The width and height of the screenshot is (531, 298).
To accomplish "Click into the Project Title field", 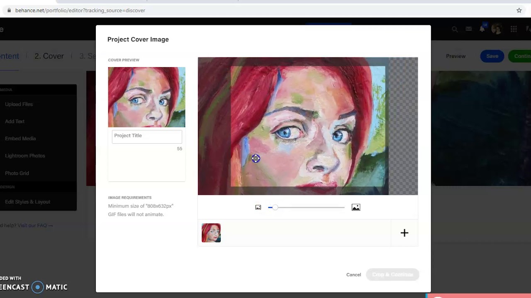I will click(x=147, y=137).
